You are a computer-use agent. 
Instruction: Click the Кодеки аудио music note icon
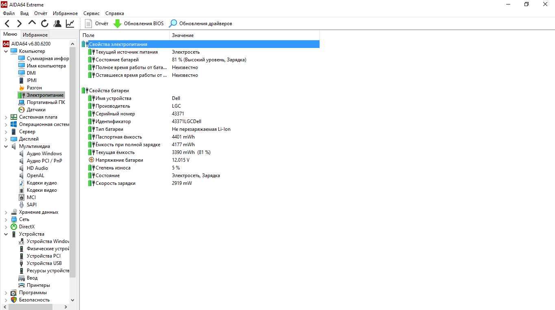pyautogui.click(x=22, y=183)
